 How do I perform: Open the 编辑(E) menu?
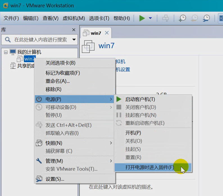[x=31, y=18]
